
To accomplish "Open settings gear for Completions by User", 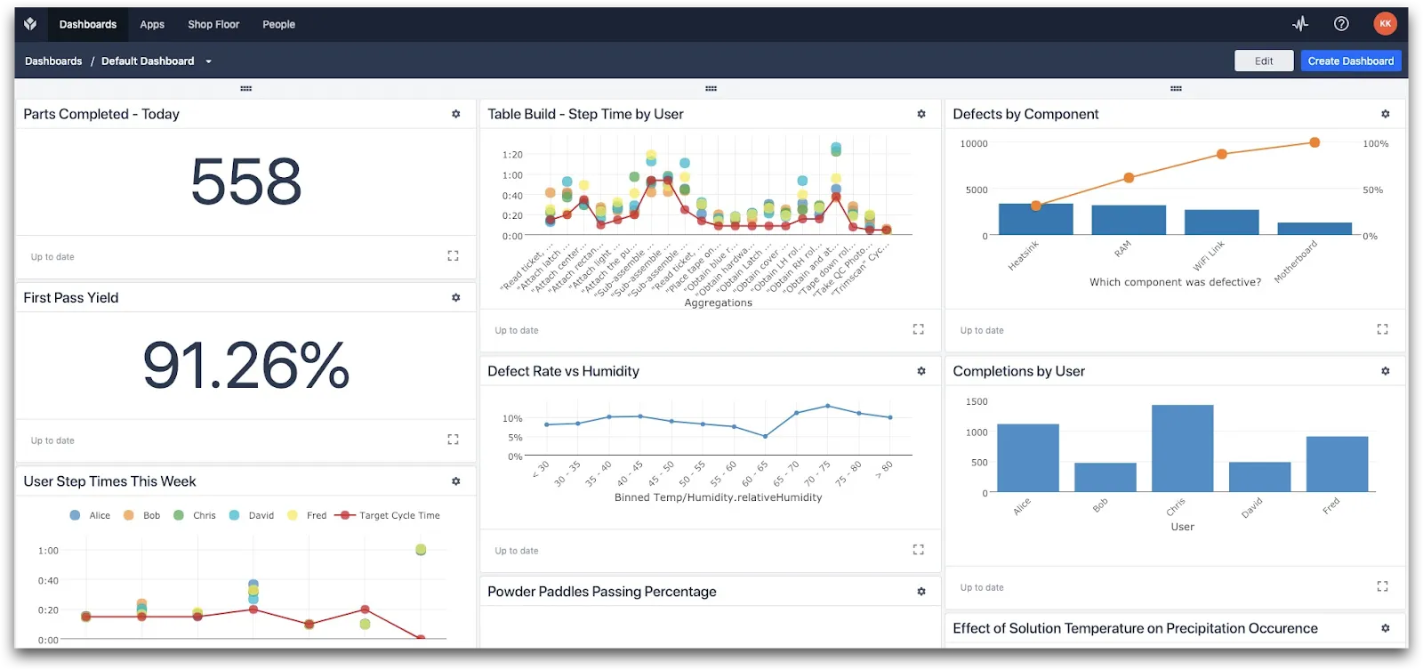I will (1386, 371).
